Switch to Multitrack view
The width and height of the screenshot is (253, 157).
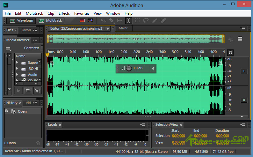(50, 21)
